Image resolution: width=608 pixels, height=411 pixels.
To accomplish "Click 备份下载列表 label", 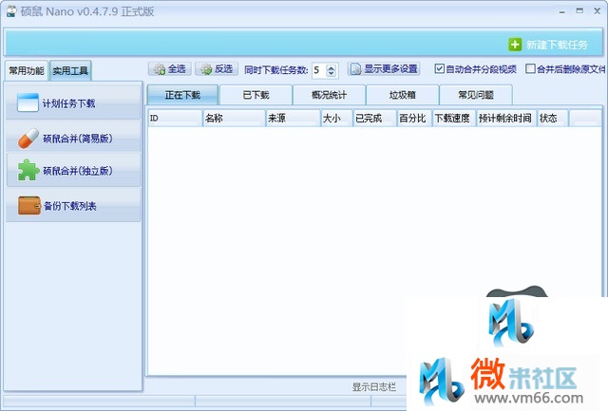I will (70, 206).
